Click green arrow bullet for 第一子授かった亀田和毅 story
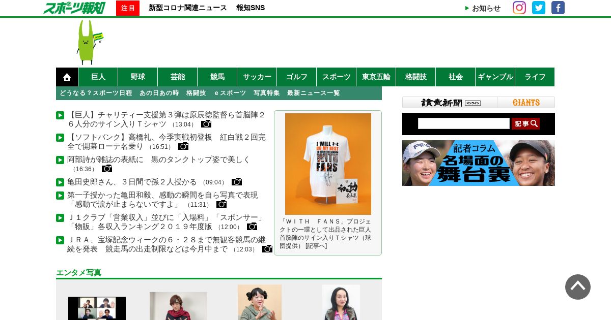Screen dimensions: 611x320 [60, 196]
